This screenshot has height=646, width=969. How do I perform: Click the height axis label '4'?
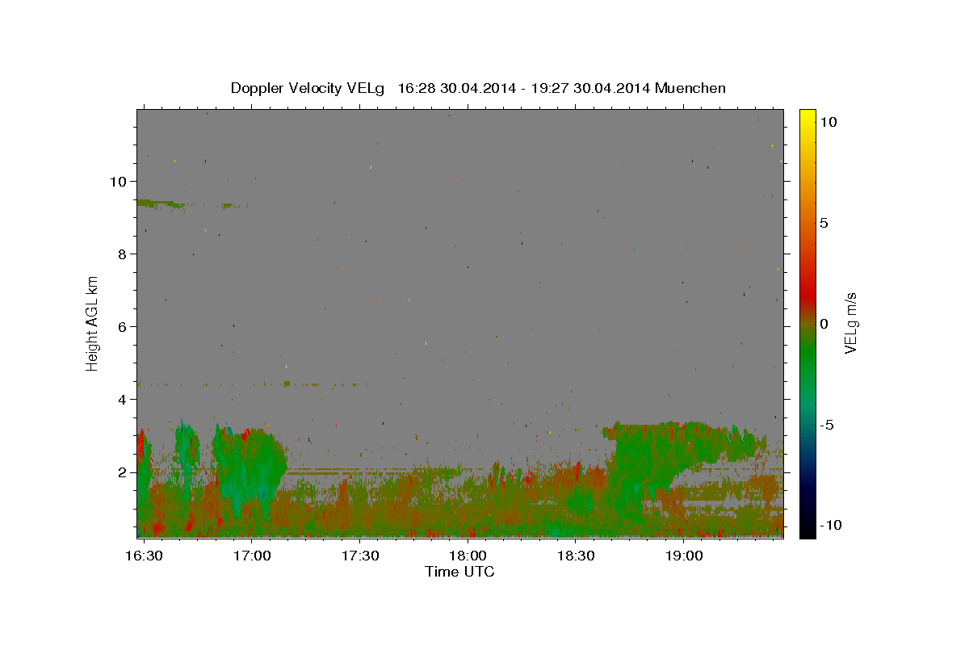pos(122,400)
